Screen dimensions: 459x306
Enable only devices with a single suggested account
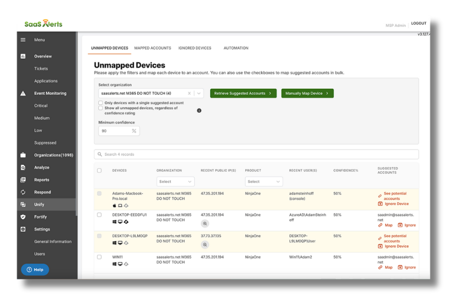(x=100, y=103)
